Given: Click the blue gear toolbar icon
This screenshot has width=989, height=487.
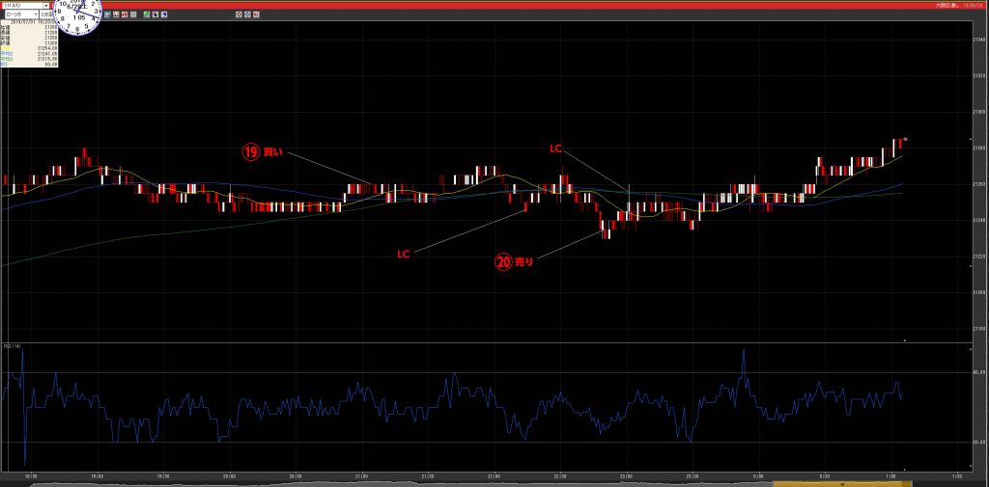Looking at the screenshot, I should (247, 14).
